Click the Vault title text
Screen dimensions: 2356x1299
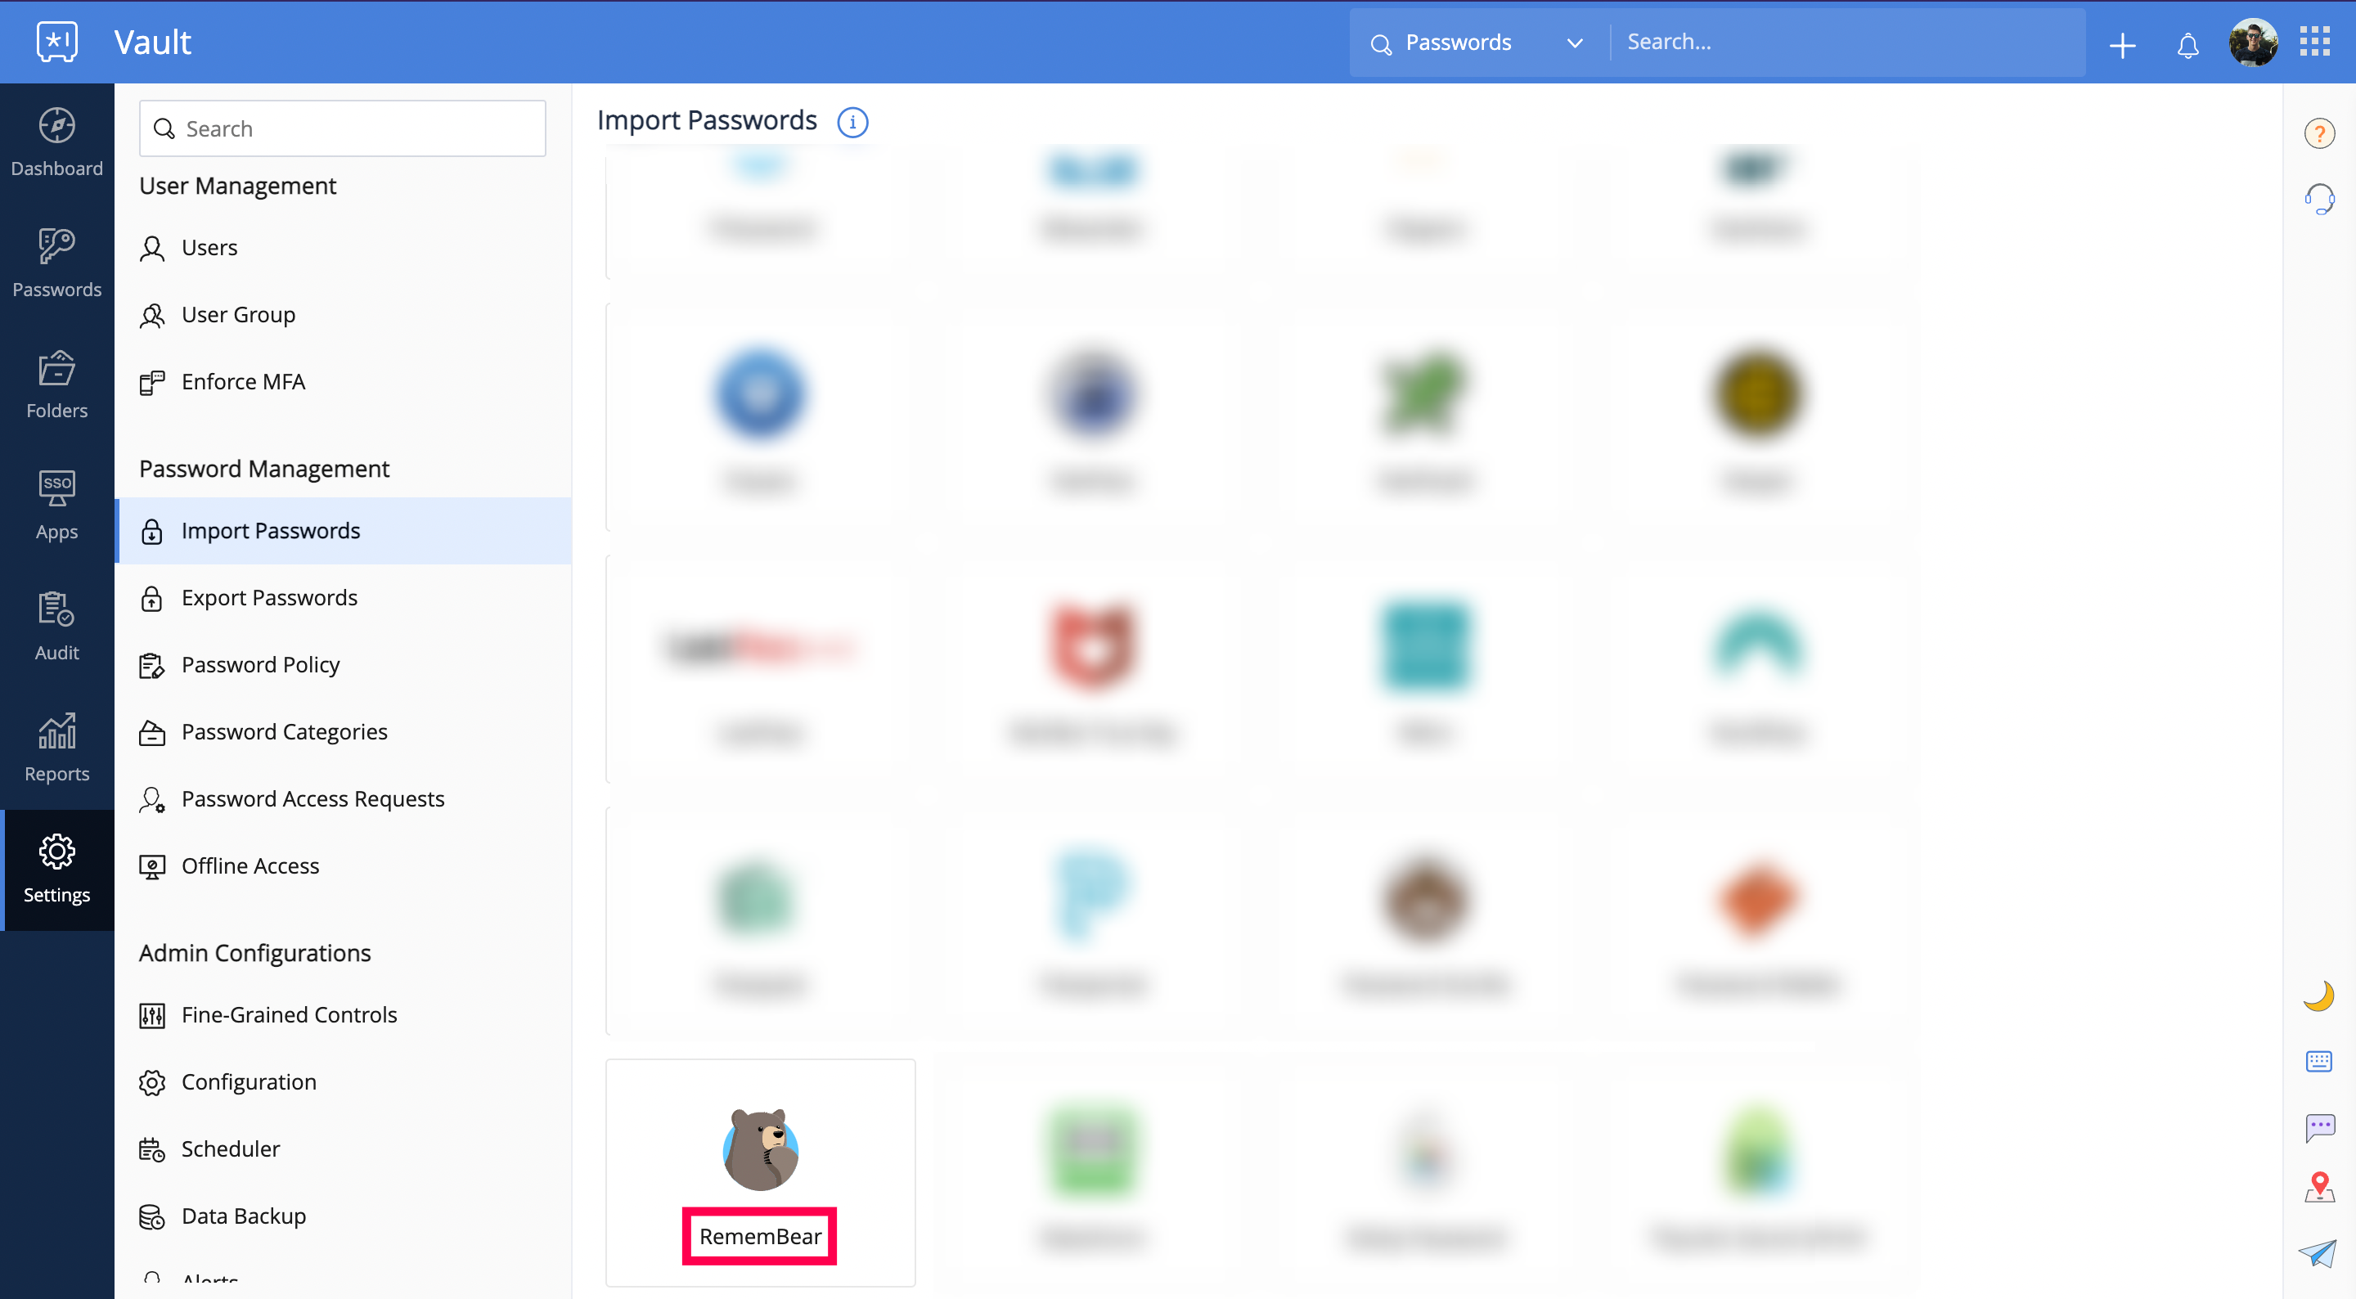153,42
